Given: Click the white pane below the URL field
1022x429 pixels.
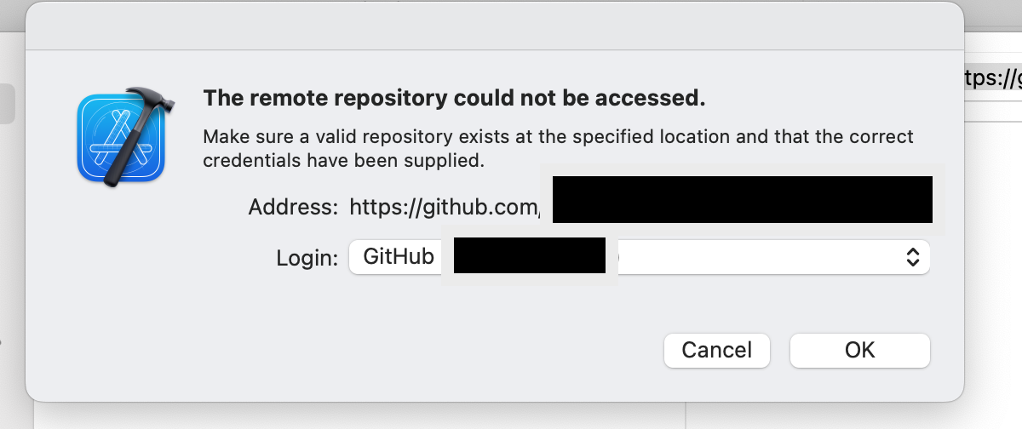Looking at the screenshot, I should [x=993, y=213].
